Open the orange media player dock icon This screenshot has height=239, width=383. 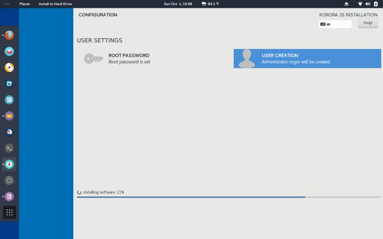click(9, 67)
